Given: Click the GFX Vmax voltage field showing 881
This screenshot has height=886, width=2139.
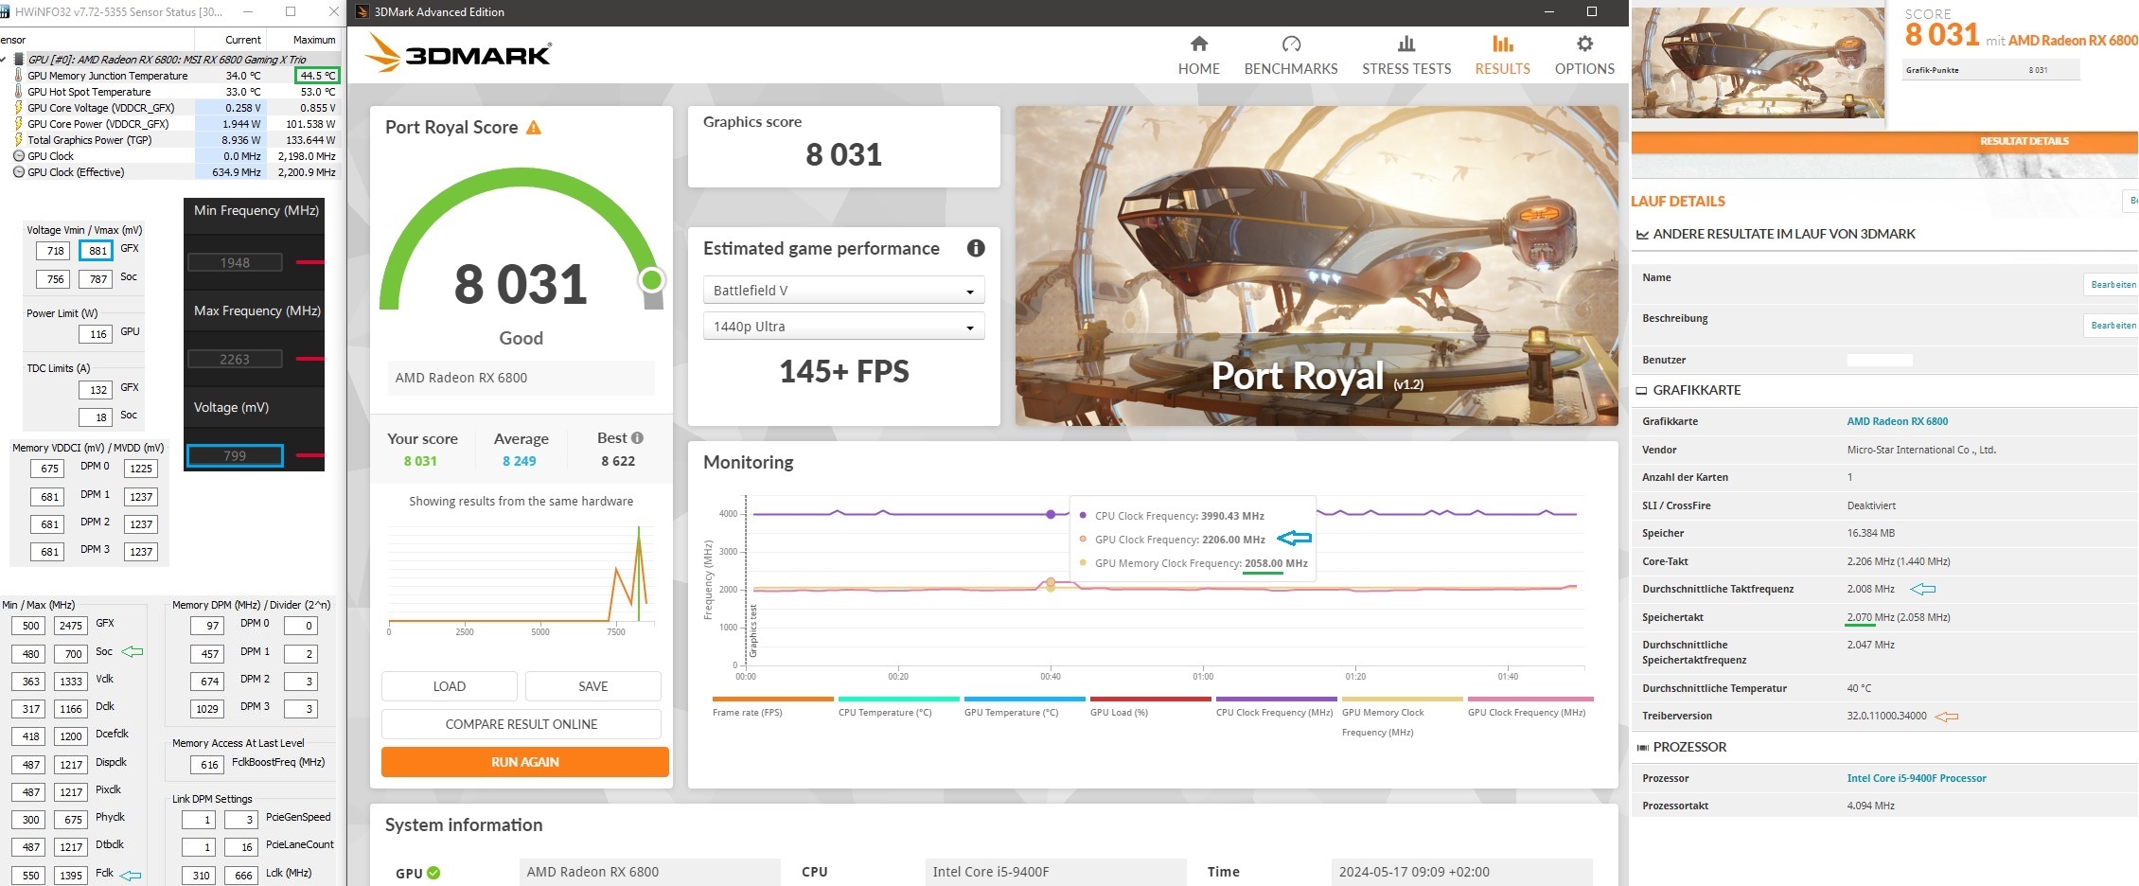Looking at the screenshot, I should 97,251.
